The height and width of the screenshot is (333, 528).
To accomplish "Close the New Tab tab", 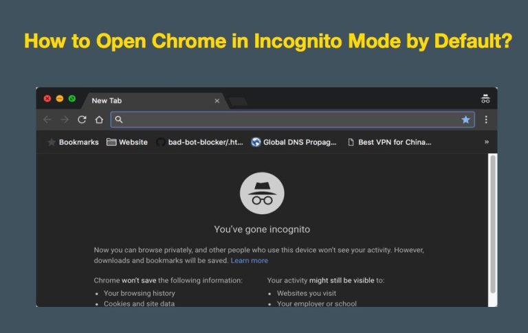I will [x=217, y=100].
